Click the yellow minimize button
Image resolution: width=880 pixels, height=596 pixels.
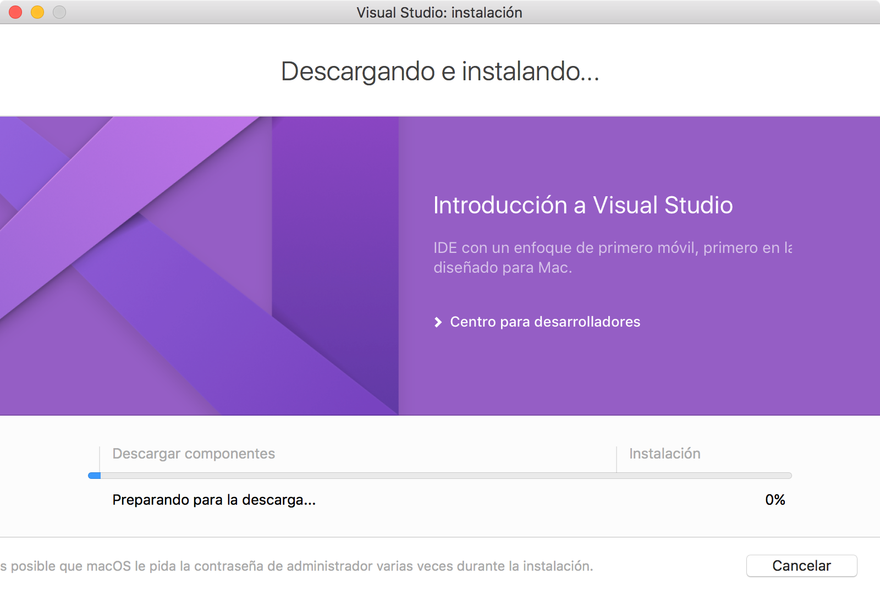pyautogui.click(x=36, y=12)
